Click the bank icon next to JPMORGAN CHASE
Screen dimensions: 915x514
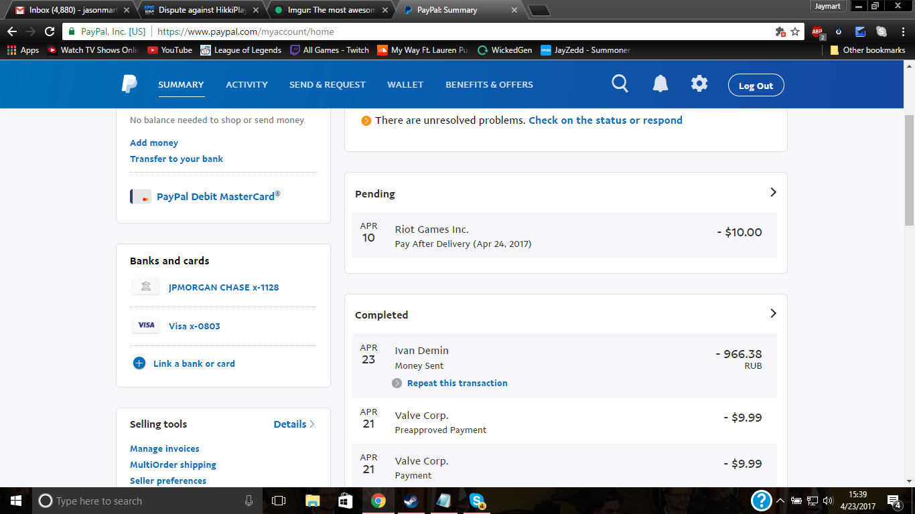tap(146, 287)
